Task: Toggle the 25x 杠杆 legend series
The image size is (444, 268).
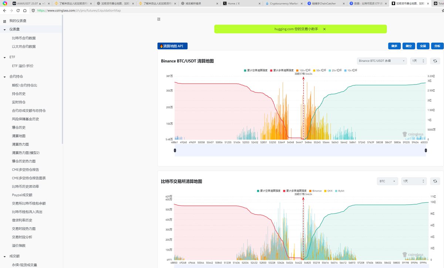Action: coord(336,70)
